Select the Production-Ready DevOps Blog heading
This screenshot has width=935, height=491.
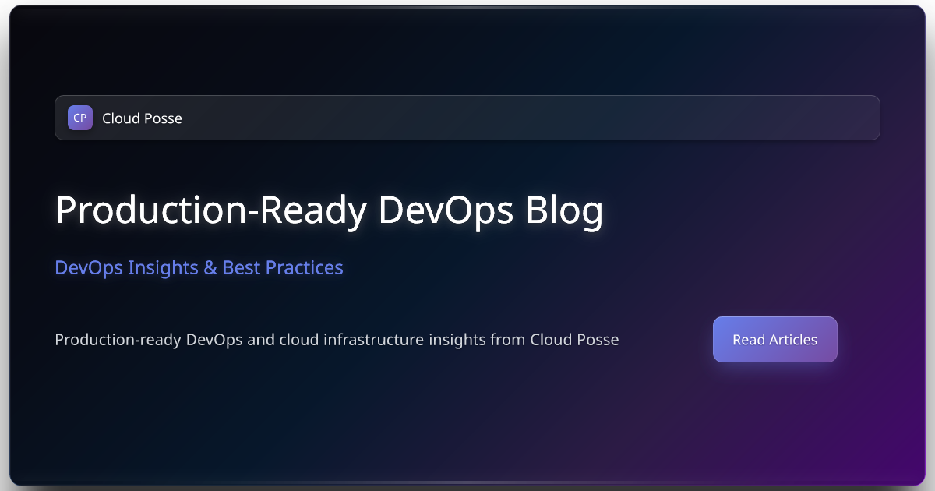(x=329, y=210)
